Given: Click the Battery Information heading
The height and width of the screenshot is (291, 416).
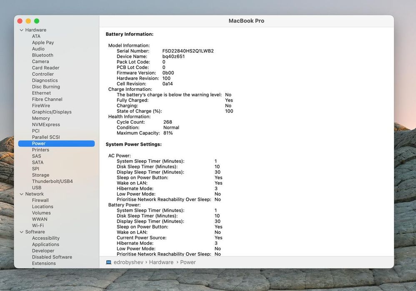Looking at the screenshot, I should pos(130,34).
